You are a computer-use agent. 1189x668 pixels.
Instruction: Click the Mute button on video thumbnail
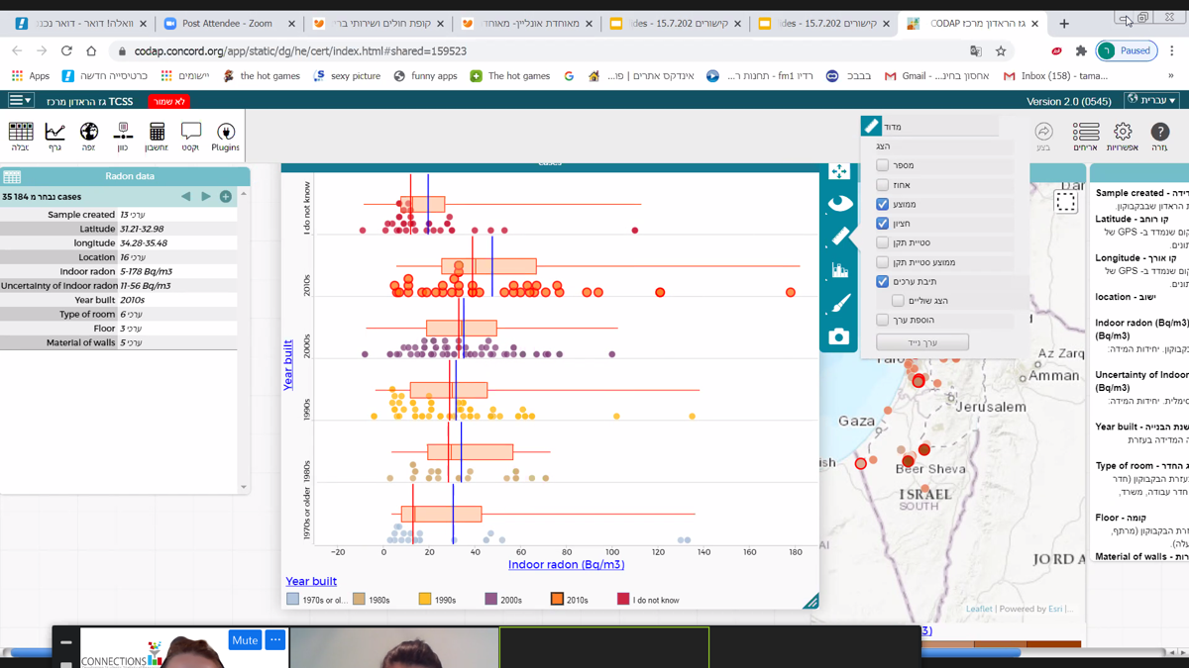click(x=245, y=640)
